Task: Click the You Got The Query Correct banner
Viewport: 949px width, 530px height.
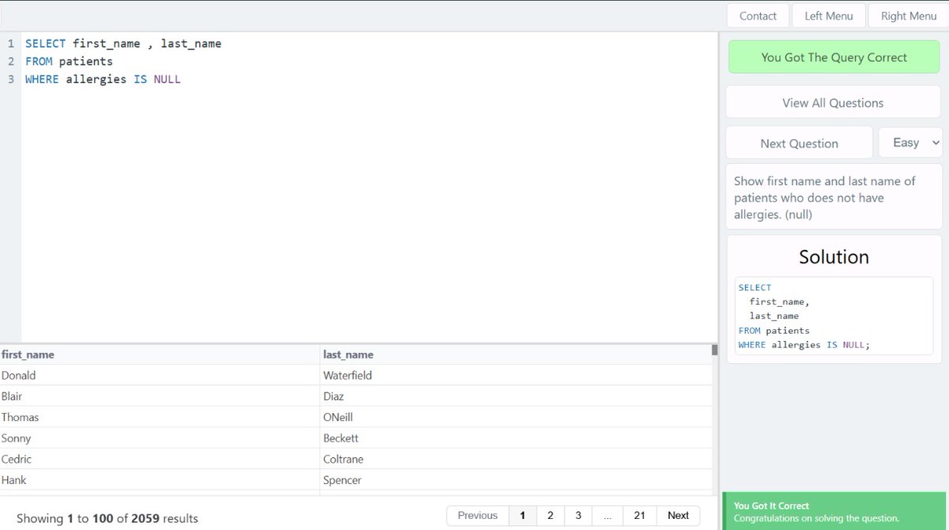Action: coord(834,57)
